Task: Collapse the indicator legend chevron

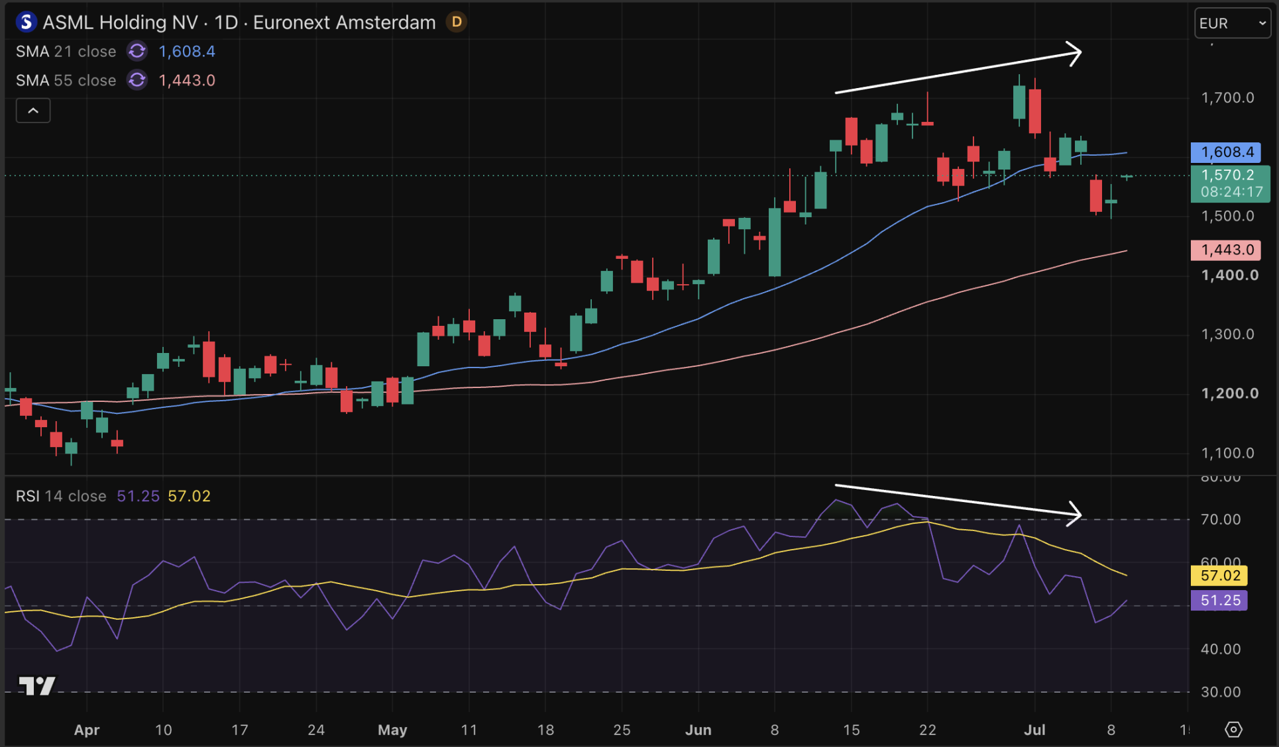Action: tap(33, 111)
